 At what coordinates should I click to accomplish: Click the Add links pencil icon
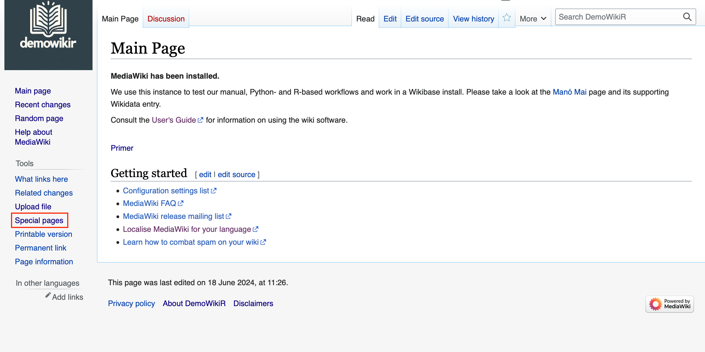point(48,295)
